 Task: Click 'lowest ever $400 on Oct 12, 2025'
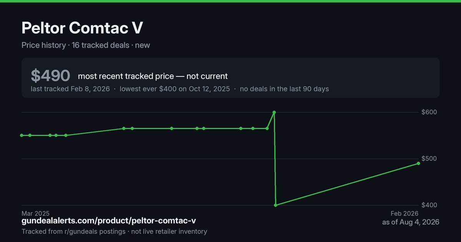point(175,89)
